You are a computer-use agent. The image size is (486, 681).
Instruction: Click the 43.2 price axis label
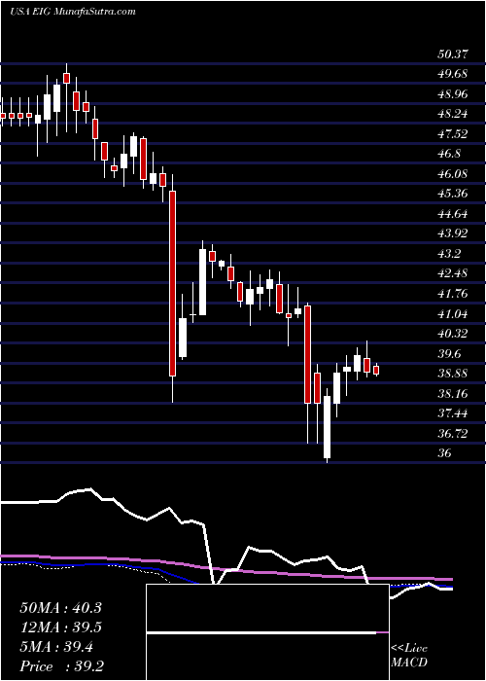click(x=448, y=254)
